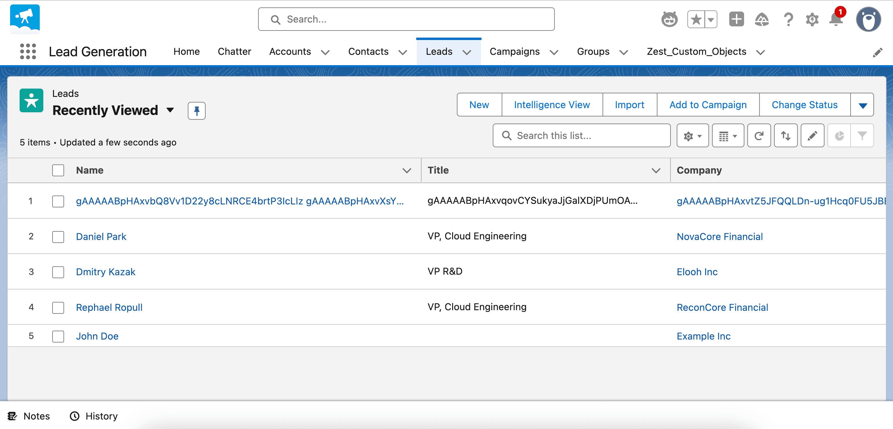The image size is (893, 429).
Task: Switch to the Chatter tab
Action: coord(234,52)
